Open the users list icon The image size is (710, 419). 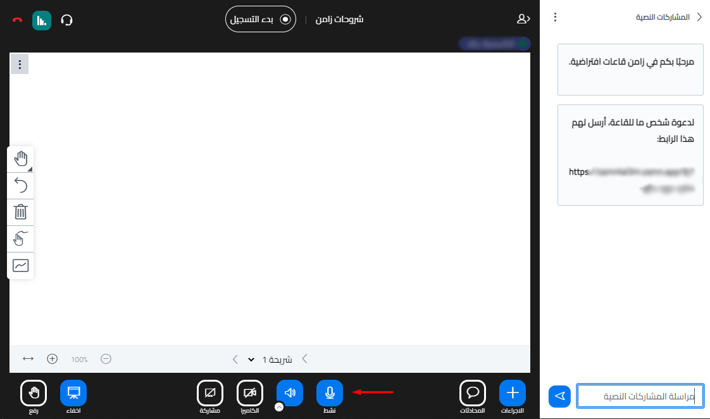point(523,18)
